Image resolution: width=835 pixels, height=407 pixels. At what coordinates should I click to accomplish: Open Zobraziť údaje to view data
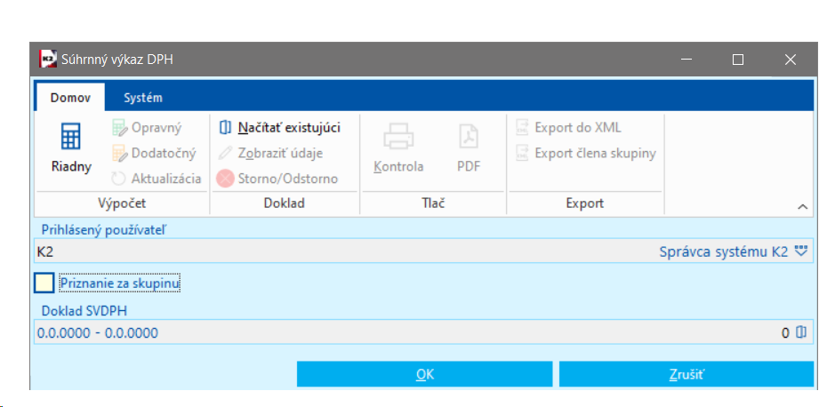point(270,153)
